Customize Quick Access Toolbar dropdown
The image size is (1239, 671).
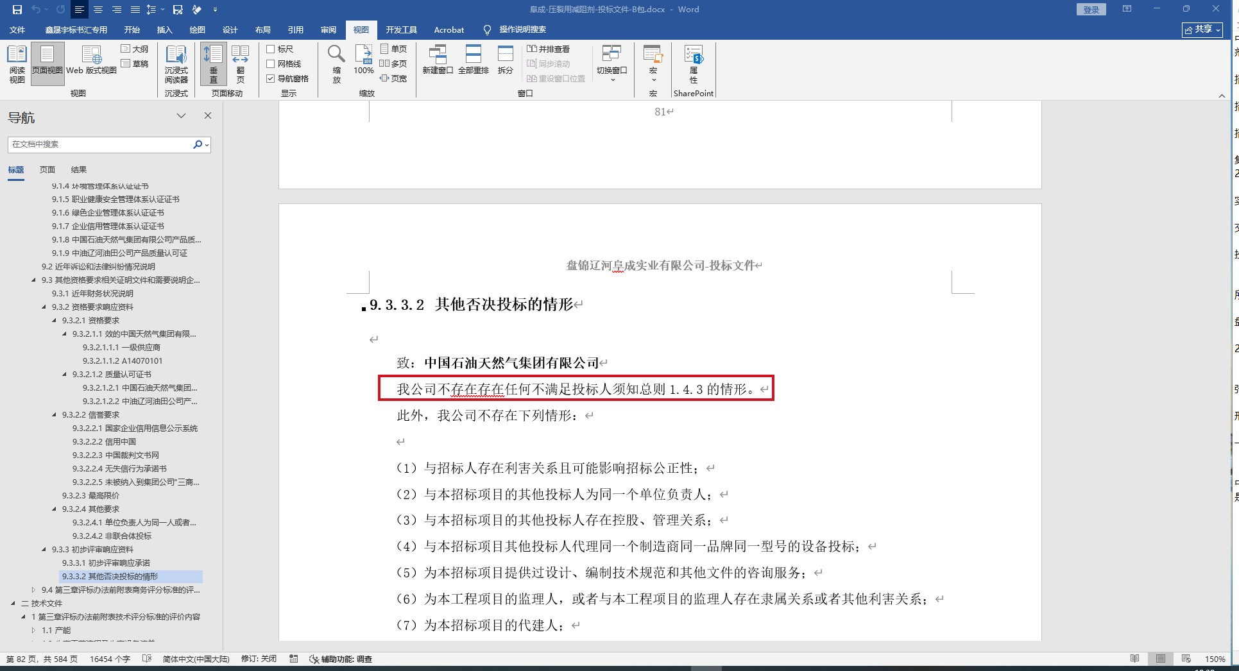pyautogui.click(x=215, y=10)
